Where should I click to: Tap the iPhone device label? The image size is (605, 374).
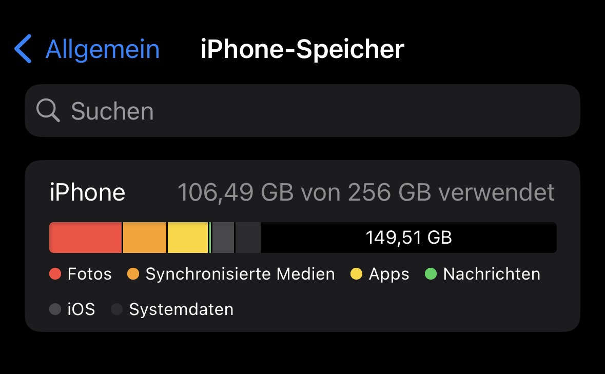click(87, 192)
